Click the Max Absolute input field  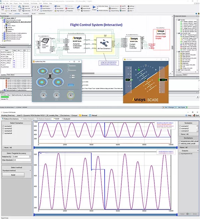(x=22, y=160)
